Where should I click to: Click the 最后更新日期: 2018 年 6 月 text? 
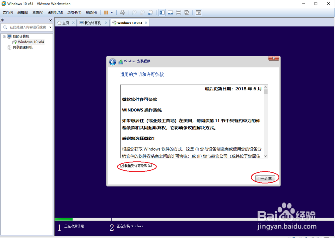coord(233,89)
